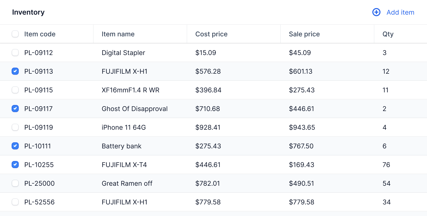Uncheck the PL-09113 FUJIFILM X-H1 row
427x216 pixels.
15,71
